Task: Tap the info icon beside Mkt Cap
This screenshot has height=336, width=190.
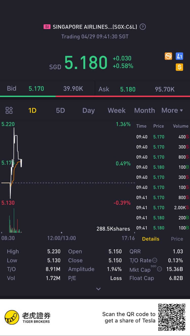Action: click(x=159, y=269)
